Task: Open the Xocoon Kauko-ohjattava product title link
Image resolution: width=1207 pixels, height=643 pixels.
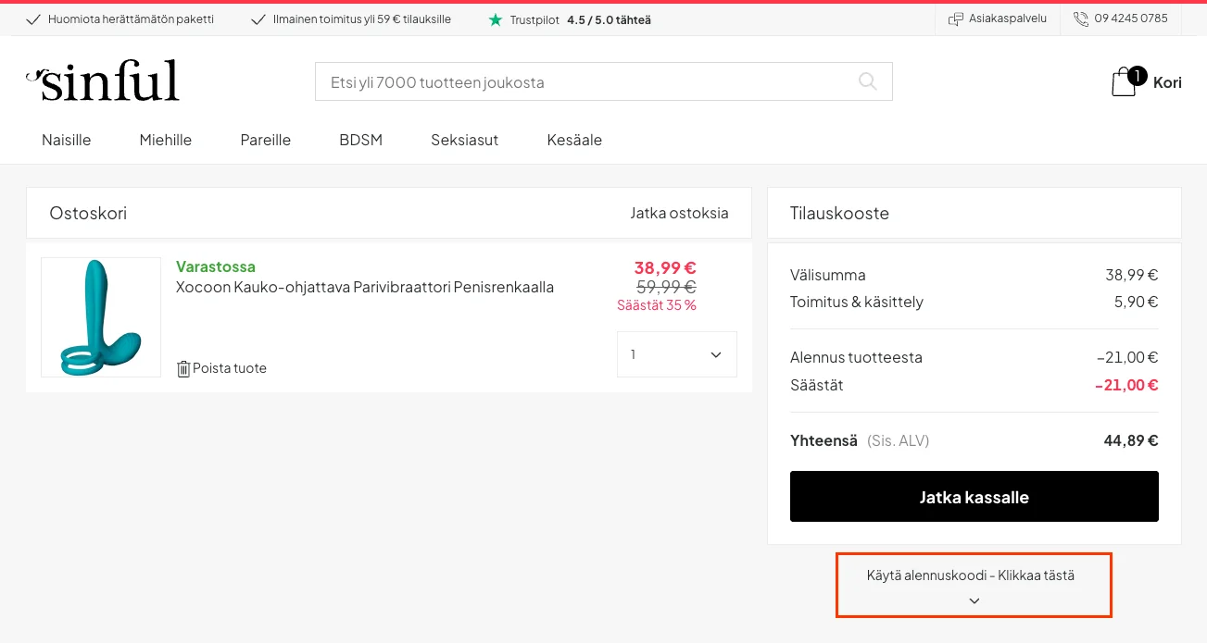Action: [x=365, y=287]
